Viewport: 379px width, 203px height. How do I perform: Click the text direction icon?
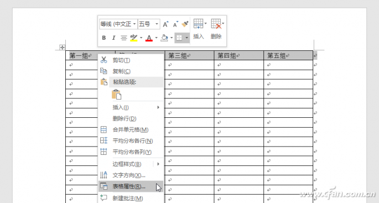pyautogui.click(x=103, y=175)
